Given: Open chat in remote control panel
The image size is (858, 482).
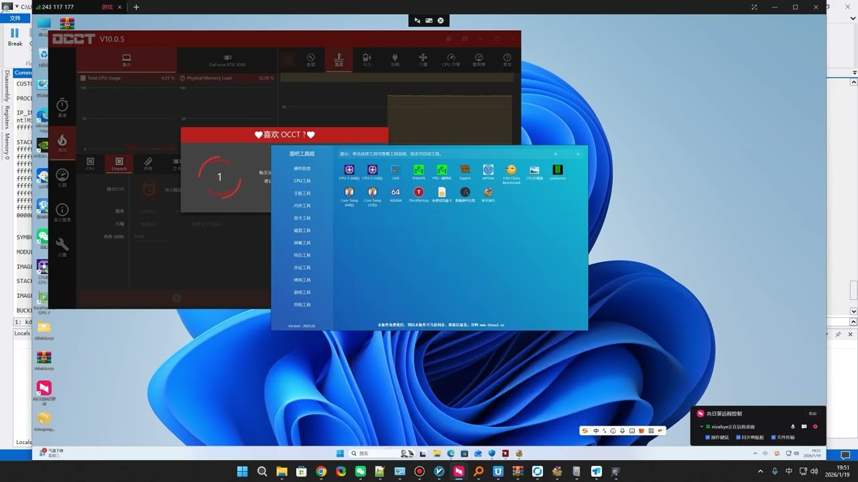Looking at the screenshot, I should pyautogui.click(x=804, y=426).
